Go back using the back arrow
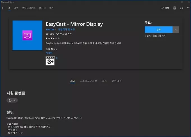 click(x=3, y=8)
